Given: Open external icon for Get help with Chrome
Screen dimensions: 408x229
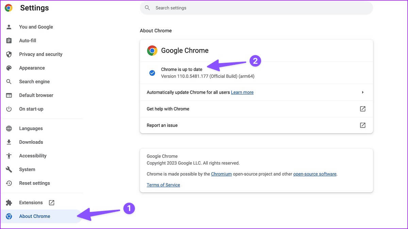Looking at the screenshot, I should click(x=363, y=109).
